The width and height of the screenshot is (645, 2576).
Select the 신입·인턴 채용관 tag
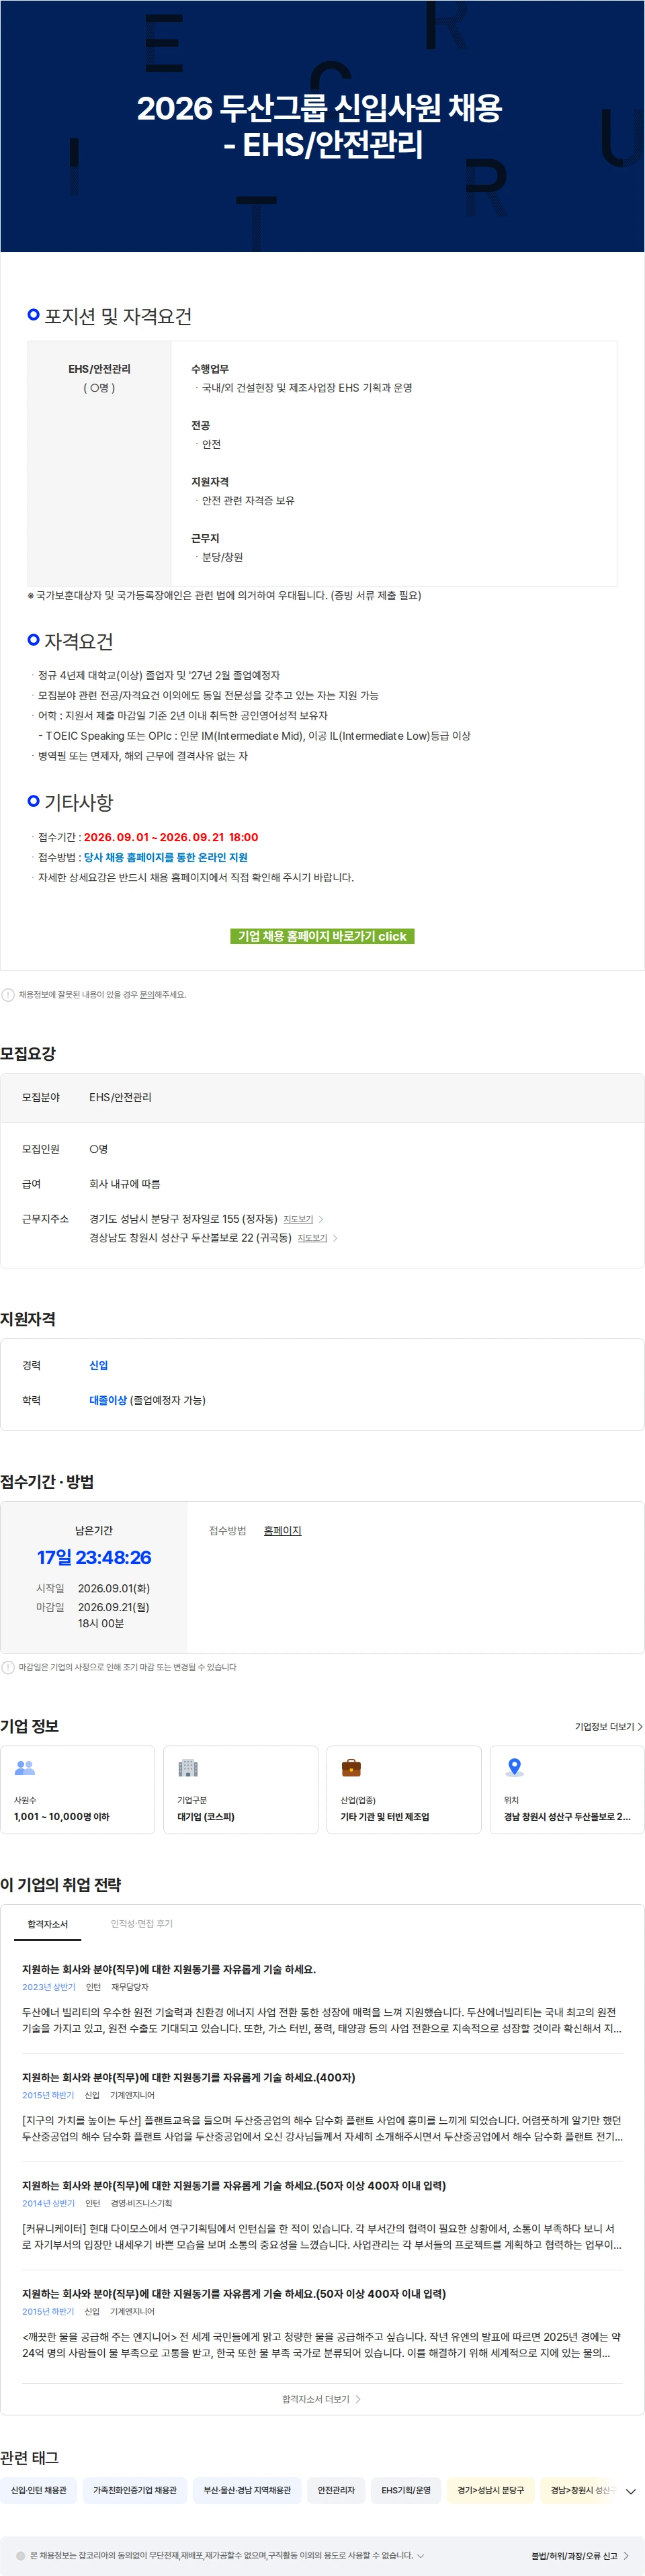click(x=39, y=2490)
